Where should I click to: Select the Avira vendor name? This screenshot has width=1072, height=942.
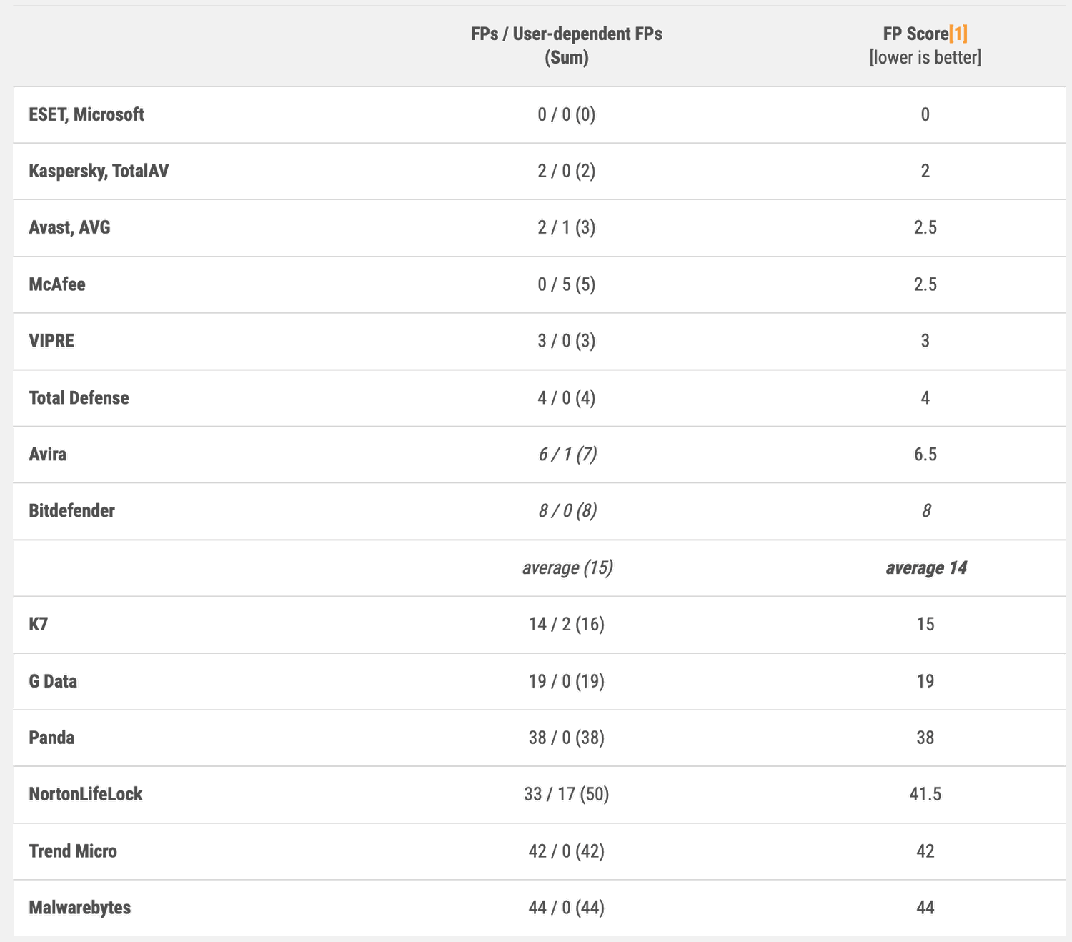[48, 455]
